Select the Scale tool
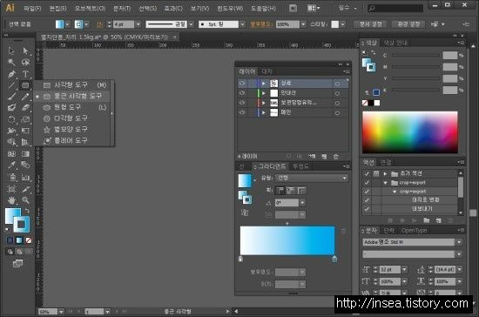This screenshot has width=479, height=317. click(x=25, y=119)
